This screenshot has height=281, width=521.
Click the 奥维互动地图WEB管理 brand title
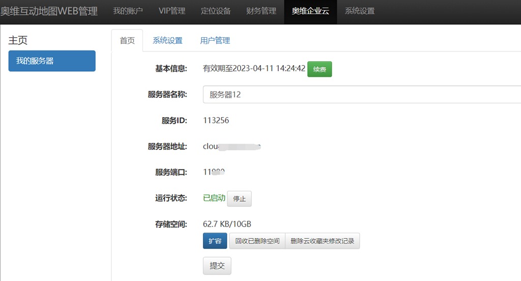tap(49, 11)
